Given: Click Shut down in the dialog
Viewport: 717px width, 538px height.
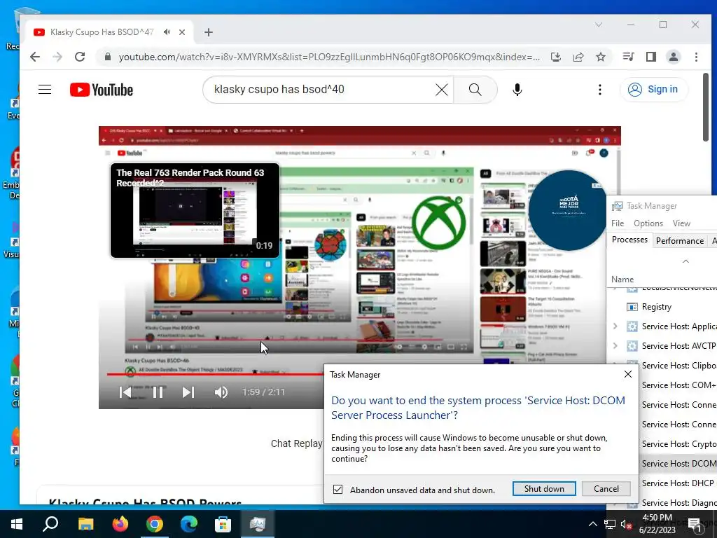Looking at the screenshot, I should tap(543, 488).
